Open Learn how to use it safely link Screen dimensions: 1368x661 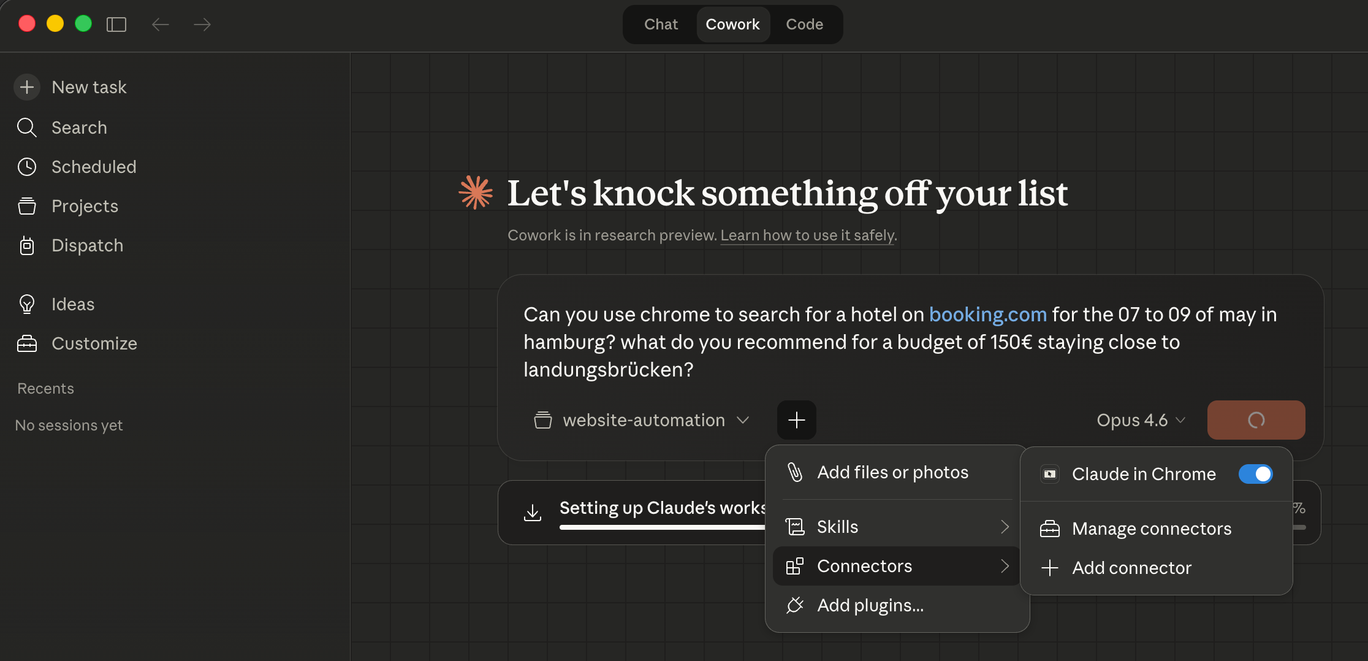pos(808,235)
